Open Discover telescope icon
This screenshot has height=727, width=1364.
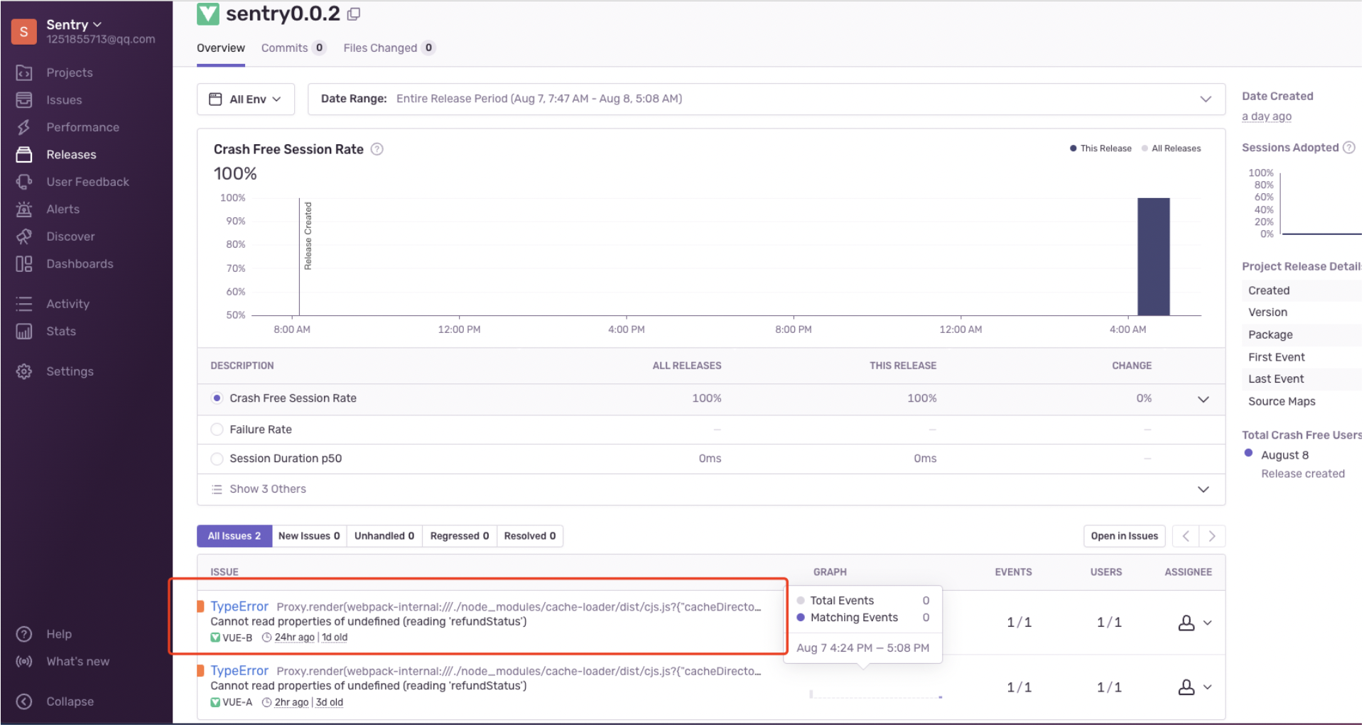[24, 236]
